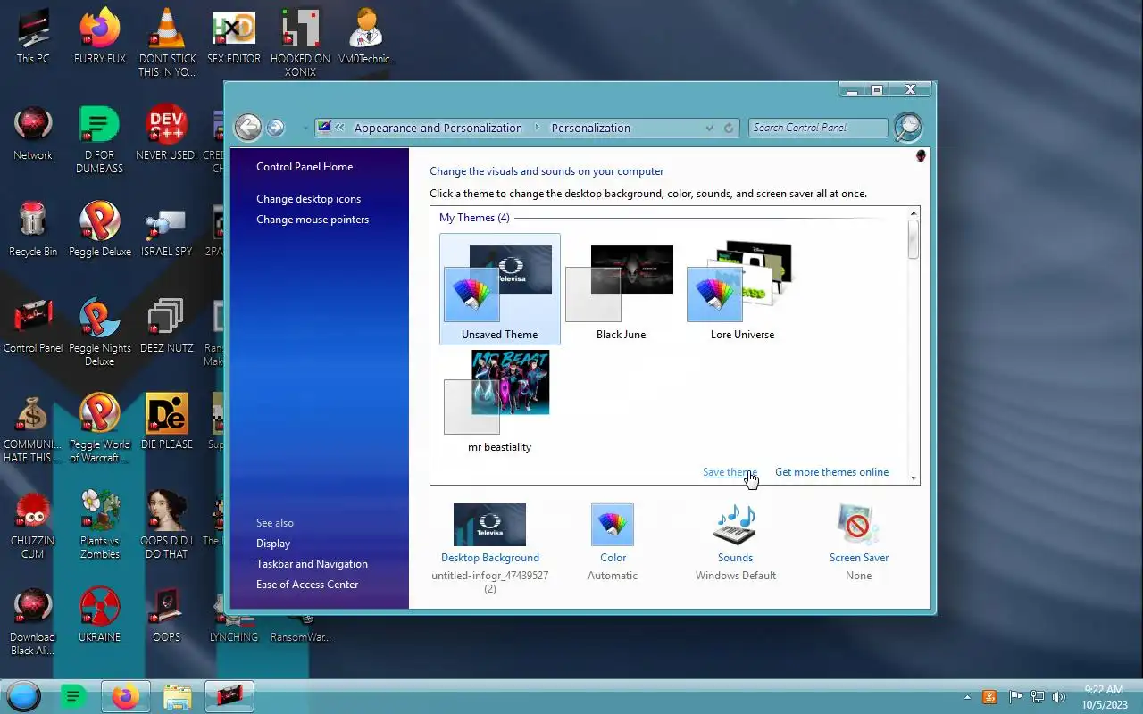Select the Personalization breadcrumb segment

[x=590, y=128]
